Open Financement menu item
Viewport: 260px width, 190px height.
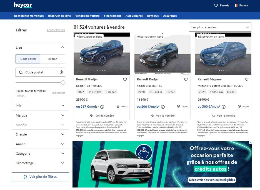click(x=112, y=16)
